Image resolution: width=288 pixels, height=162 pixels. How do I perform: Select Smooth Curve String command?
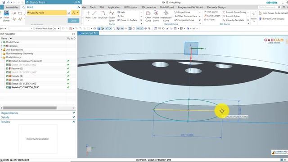tap(234, 12)
